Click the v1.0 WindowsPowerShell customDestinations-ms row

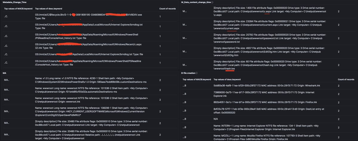click(89, 80)
